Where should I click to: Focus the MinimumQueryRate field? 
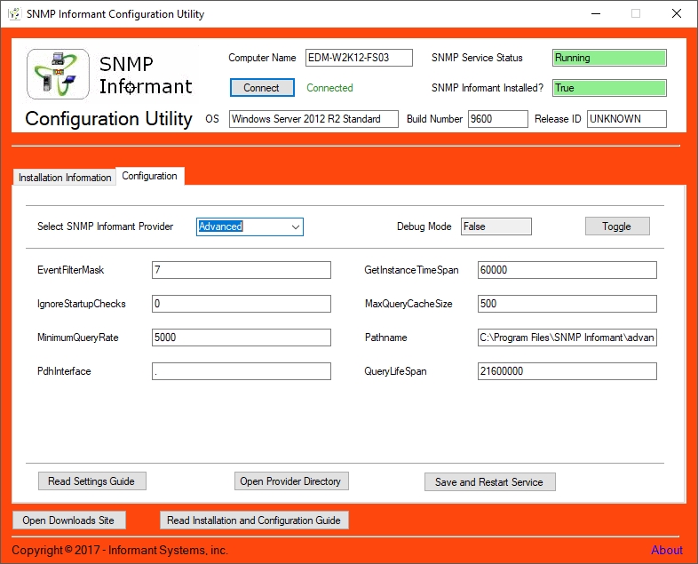[242, 338]
